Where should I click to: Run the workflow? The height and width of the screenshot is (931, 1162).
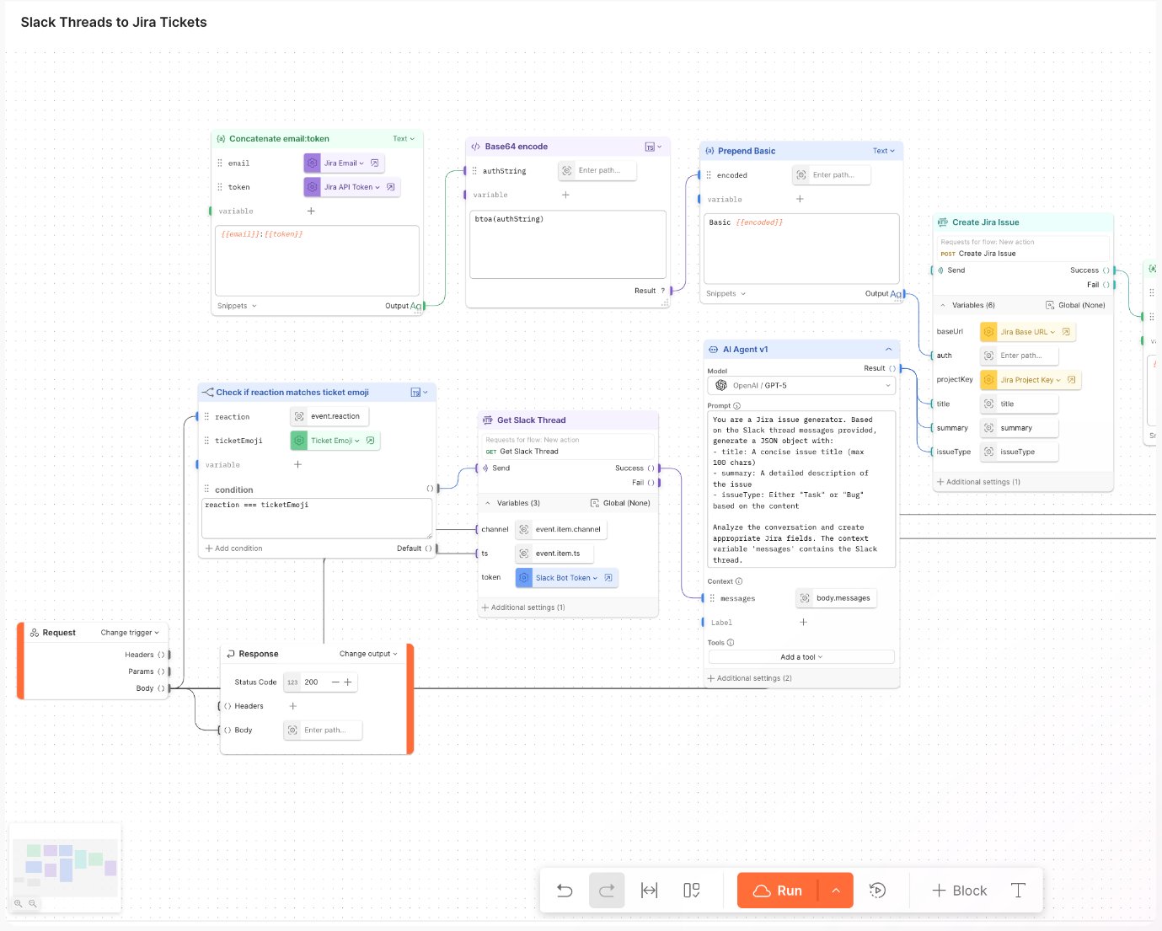[777, 891]
